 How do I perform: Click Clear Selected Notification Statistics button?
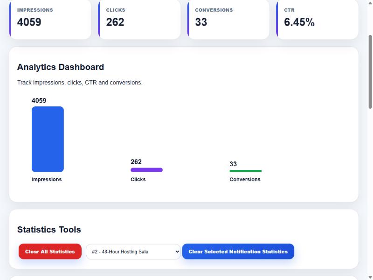(238, 252)
